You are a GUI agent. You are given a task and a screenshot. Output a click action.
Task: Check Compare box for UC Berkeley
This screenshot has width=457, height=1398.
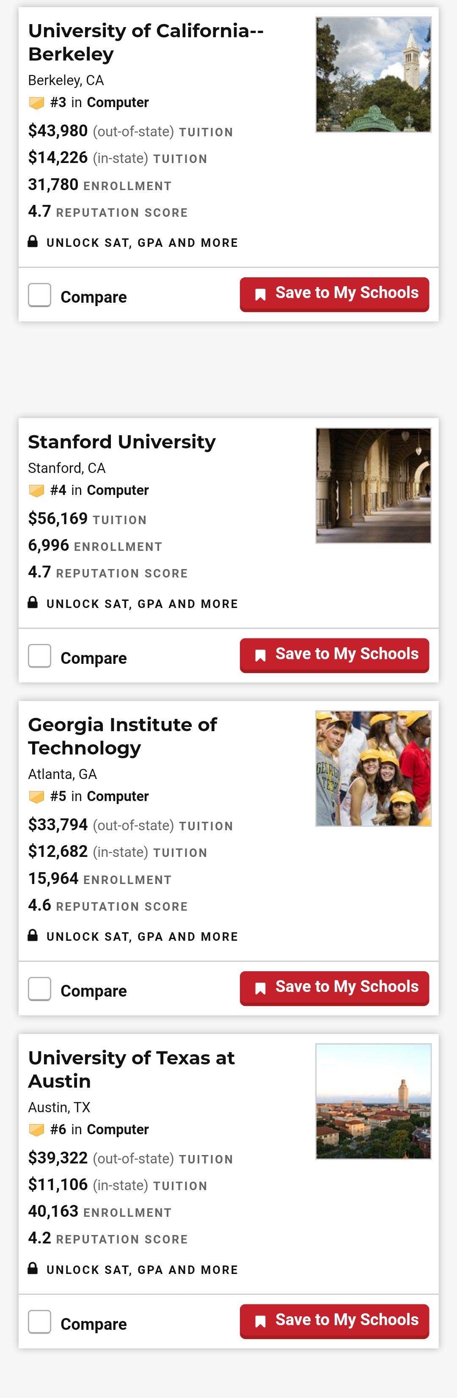[40, 295]
